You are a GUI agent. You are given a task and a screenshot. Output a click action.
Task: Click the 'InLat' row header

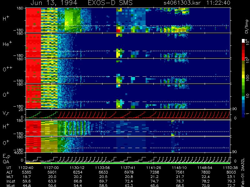click(11, 181)
